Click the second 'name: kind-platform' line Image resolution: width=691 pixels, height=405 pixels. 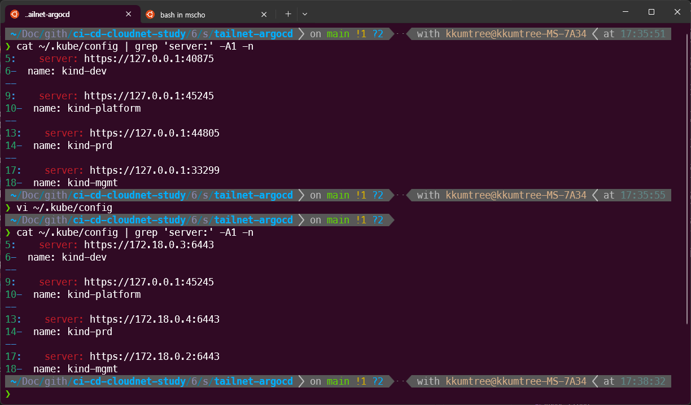87,294
